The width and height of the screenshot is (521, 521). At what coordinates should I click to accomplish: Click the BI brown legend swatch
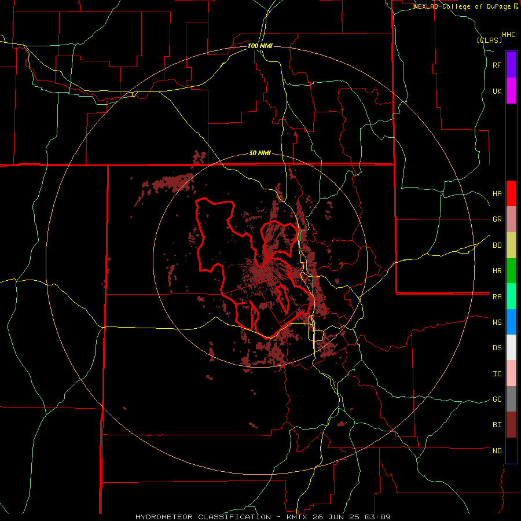[x=511, y=425]
